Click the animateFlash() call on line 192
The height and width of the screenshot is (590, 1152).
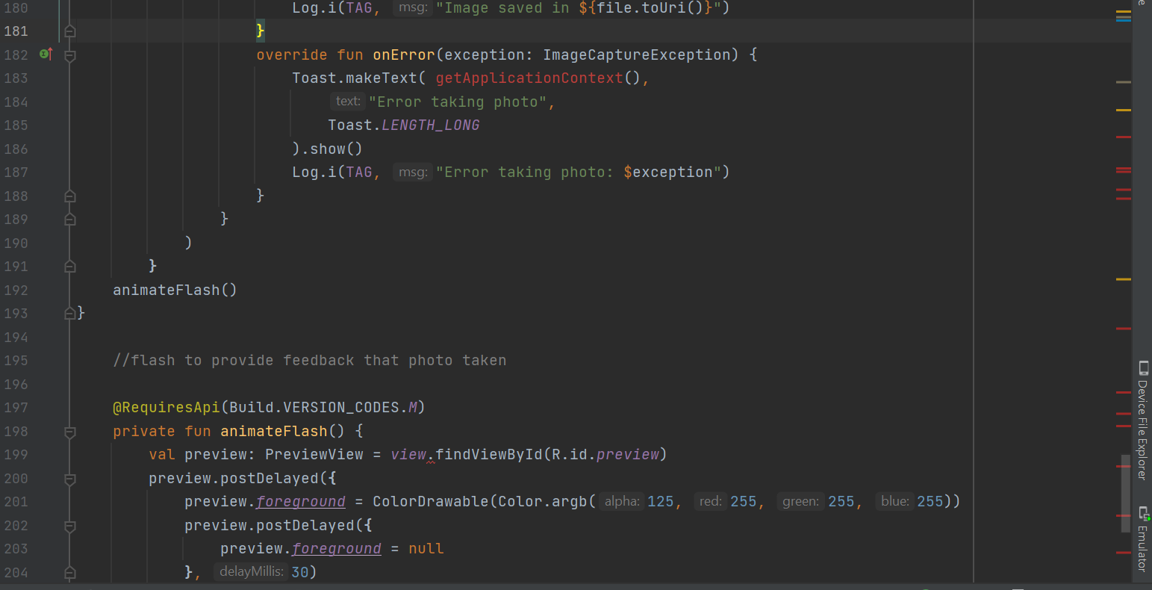[175, 290]
